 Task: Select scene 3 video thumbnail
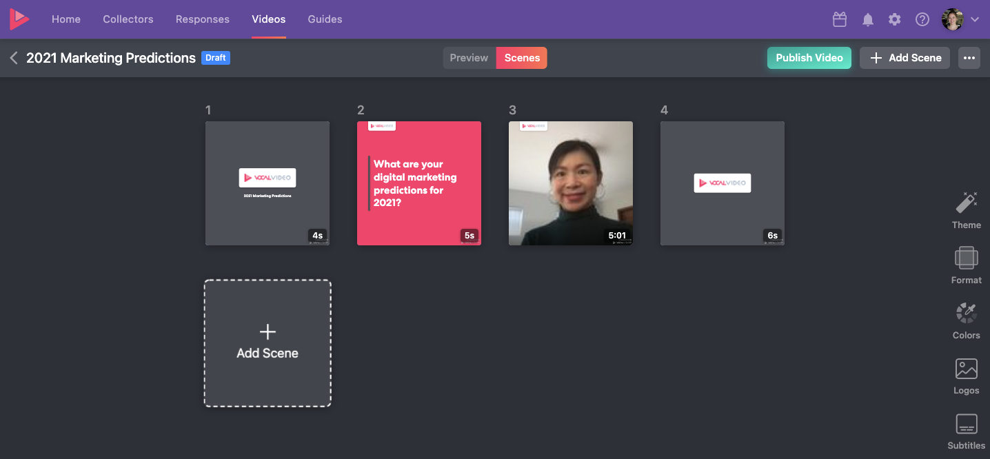pyautogui.click(x=571, y=183)
